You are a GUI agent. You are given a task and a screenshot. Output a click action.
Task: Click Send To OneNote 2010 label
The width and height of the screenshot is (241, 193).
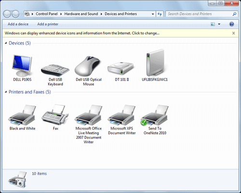coord(155,131)
